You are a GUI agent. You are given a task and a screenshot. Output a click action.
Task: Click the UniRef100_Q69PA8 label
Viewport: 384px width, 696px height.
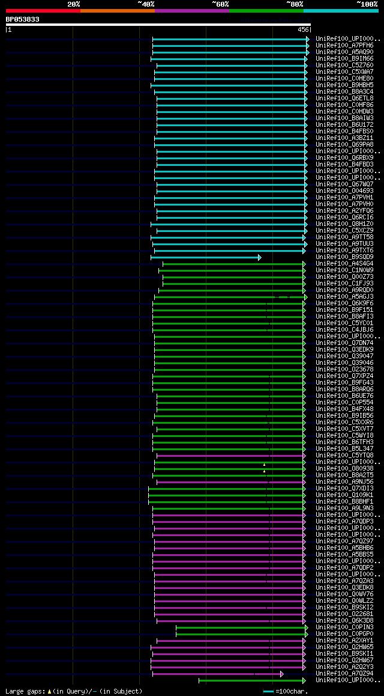pyautogui.click(x=344, y=145)
